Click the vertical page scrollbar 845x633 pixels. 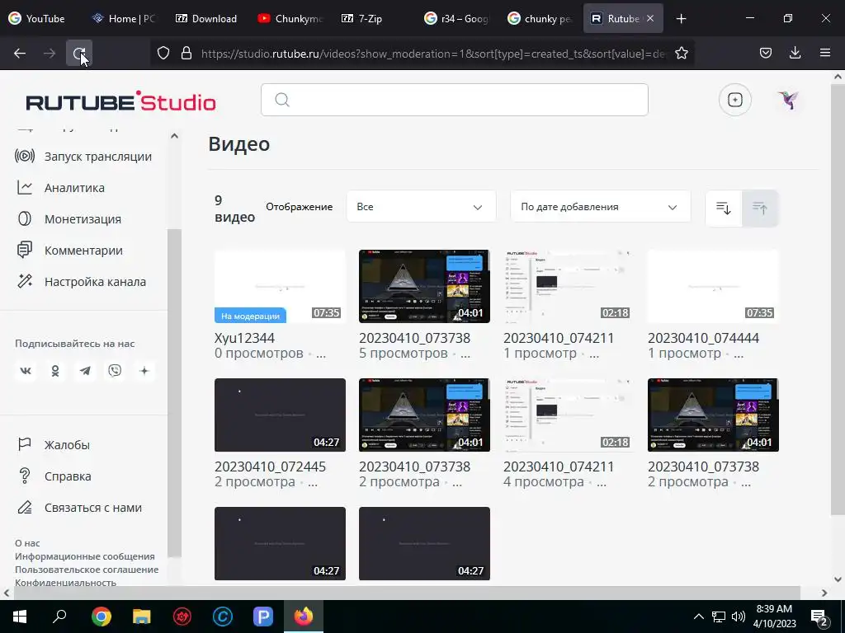(838, 298)
